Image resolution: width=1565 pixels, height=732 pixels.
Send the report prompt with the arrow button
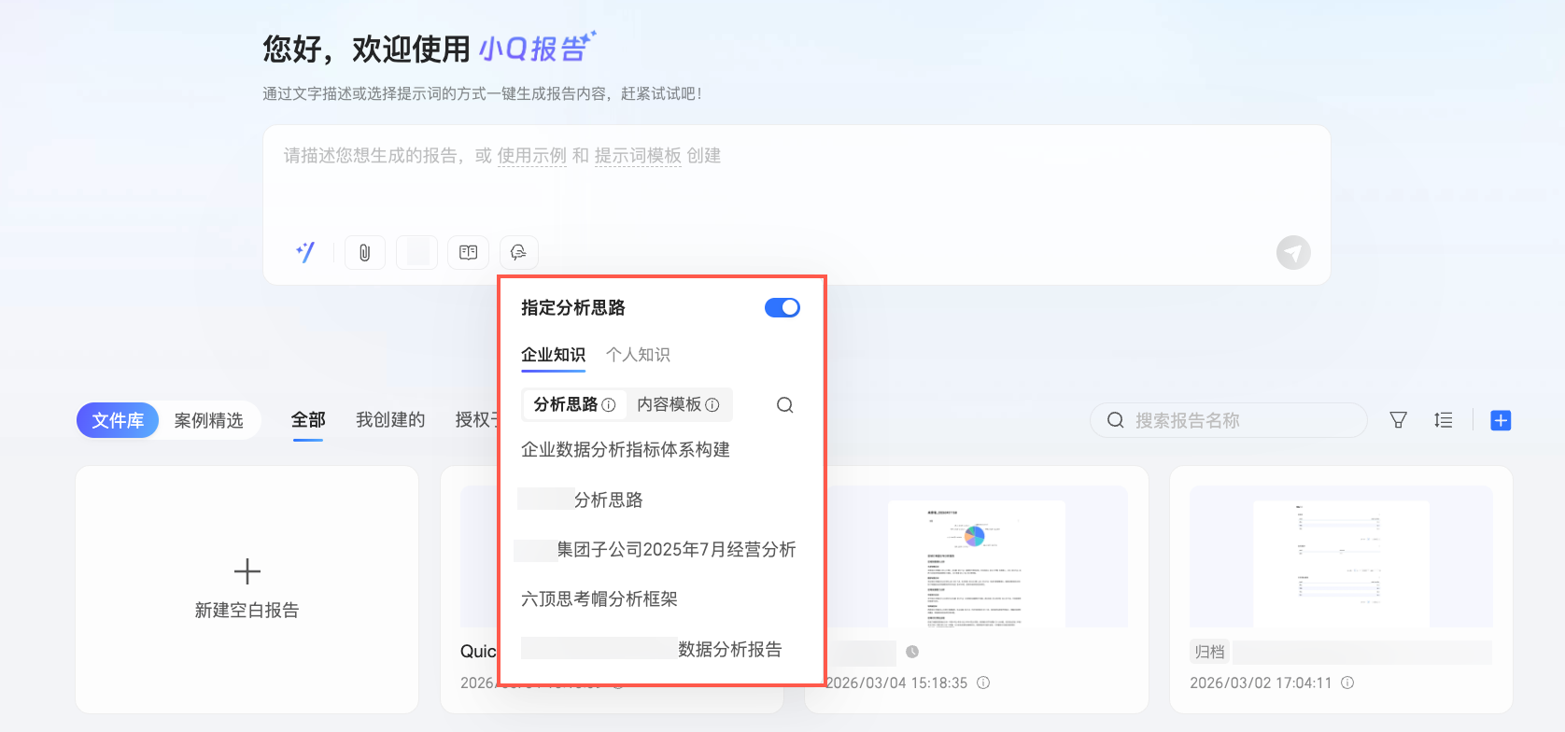pyautogui.click(x=1293, y=252)
